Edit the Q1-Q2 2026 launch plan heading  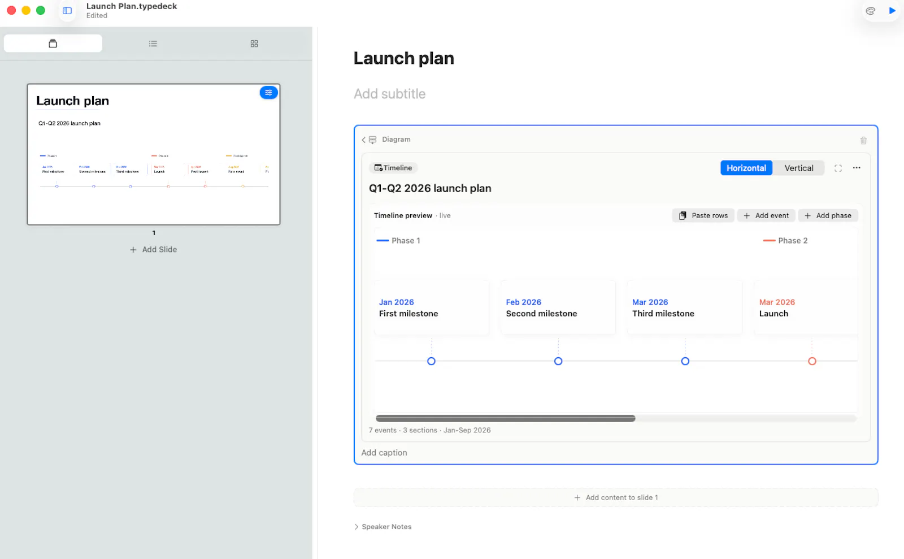click(x=430, y=188)
